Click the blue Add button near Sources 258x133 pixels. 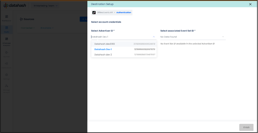[x=84, y=19]
